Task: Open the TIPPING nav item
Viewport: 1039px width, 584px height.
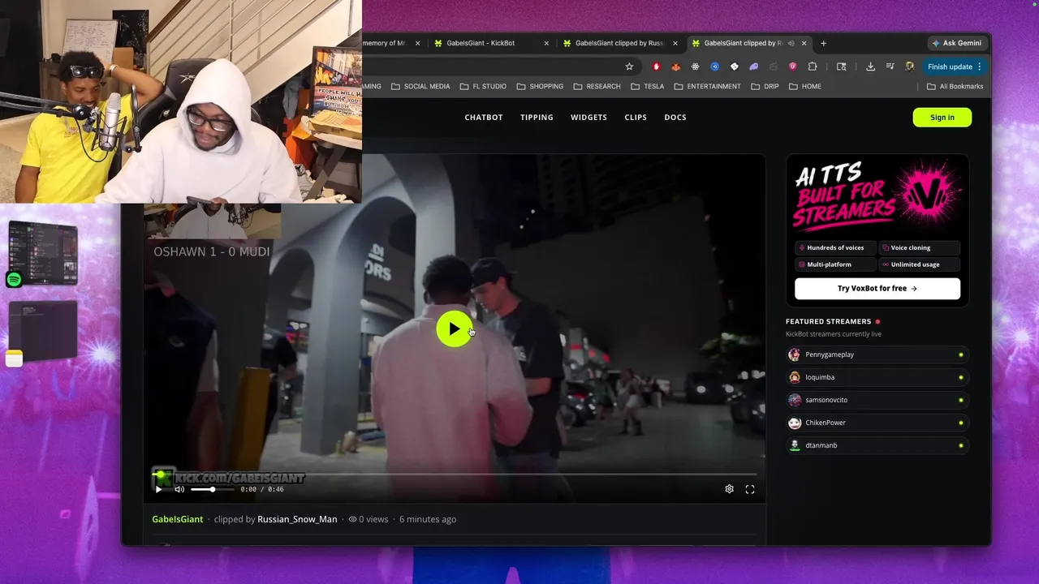Action: tap(537, 118)
